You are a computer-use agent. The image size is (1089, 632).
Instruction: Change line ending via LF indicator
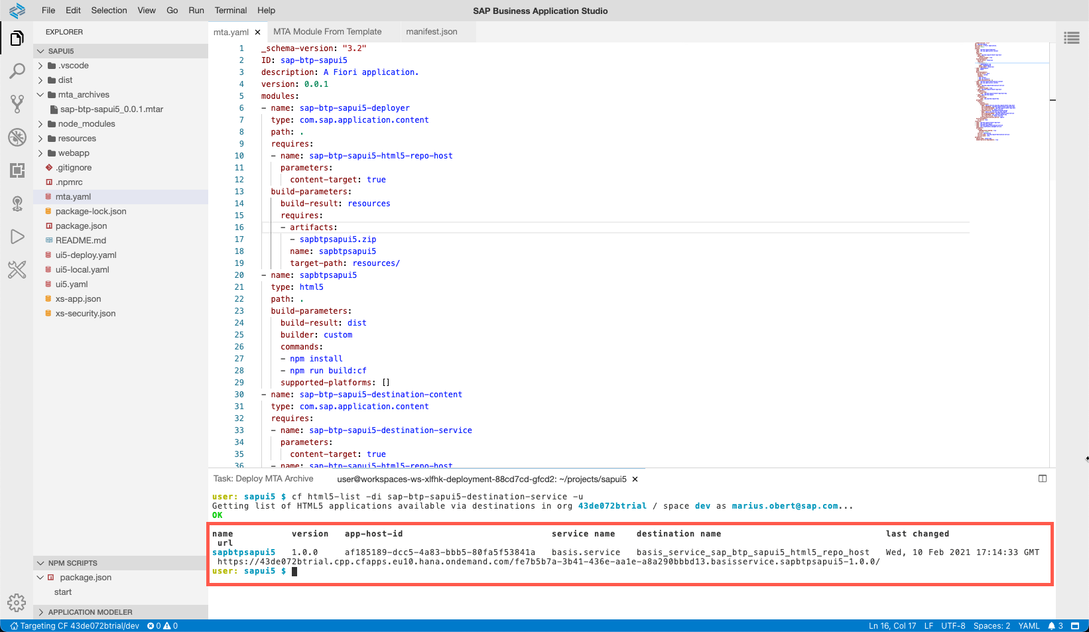929,626
